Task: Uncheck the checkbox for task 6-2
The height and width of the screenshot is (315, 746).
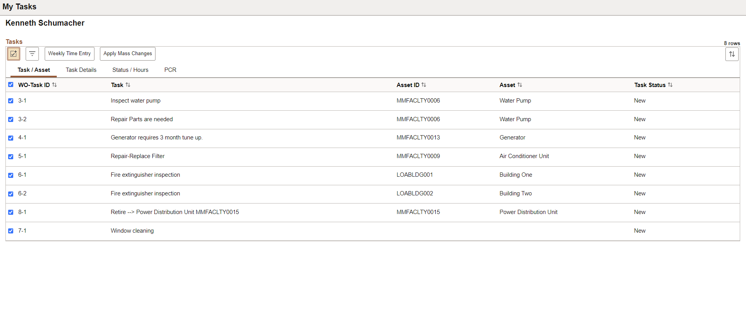Action: pyautogui.click(x=11, y=194)
